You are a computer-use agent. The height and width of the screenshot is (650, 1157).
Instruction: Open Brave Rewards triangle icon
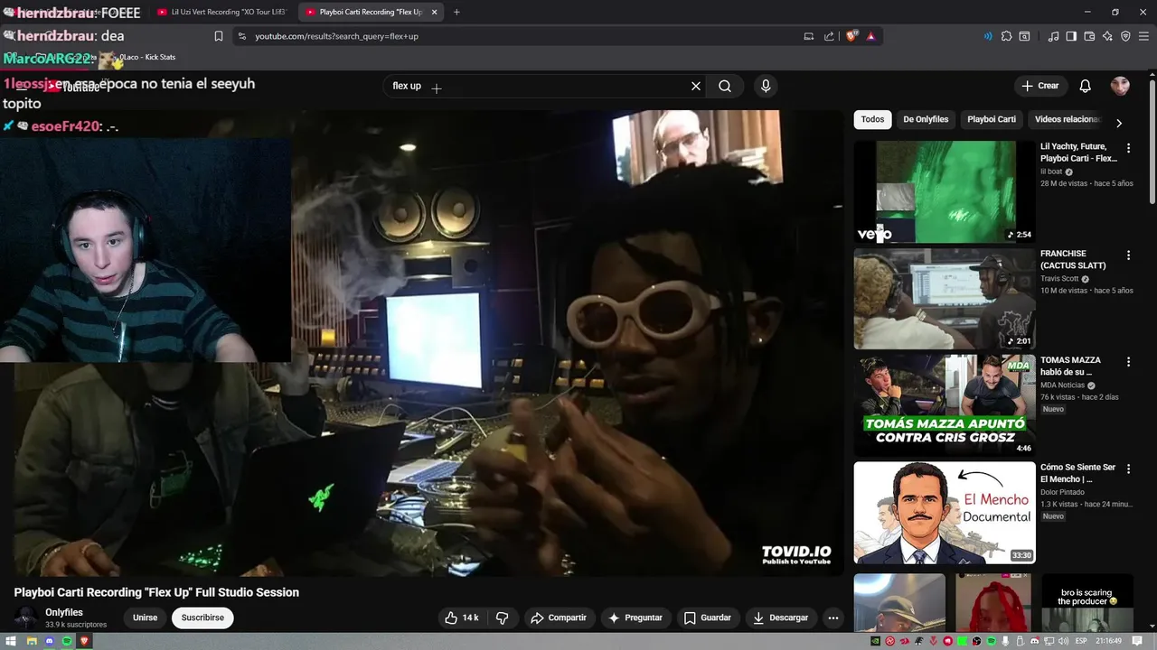870,36
